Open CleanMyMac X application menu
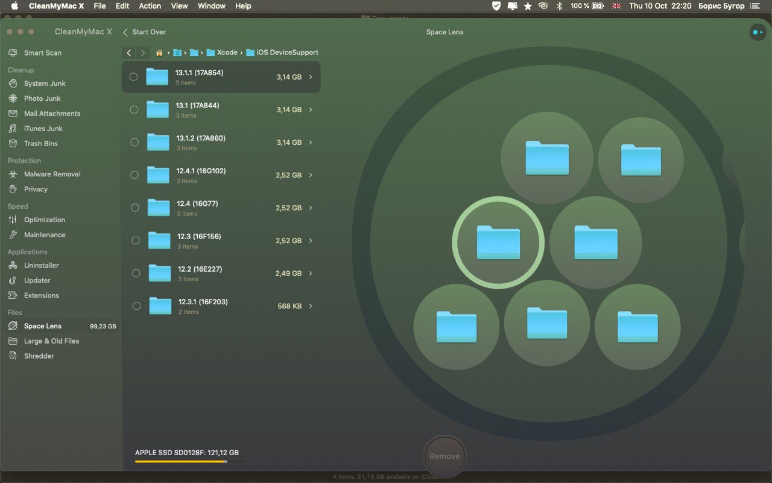This screenshot has width=772, height=483. pos(56,6)
